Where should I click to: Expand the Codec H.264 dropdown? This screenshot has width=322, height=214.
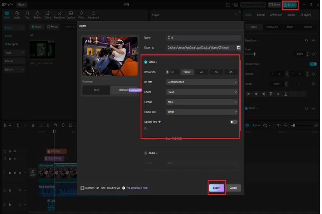(202, 92)
